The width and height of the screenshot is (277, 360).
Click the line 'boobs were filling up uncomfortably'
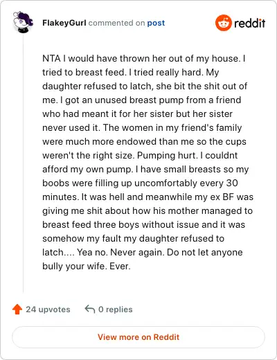click(140, 183)
